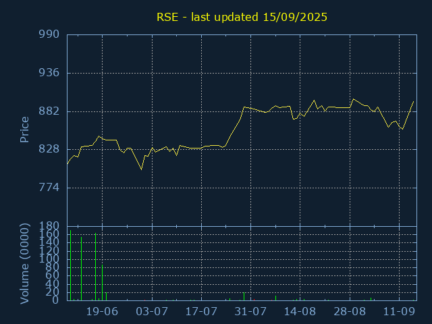432x324 pixels.
Task: Click the Volume (0000) axis title
Action: 24,264
